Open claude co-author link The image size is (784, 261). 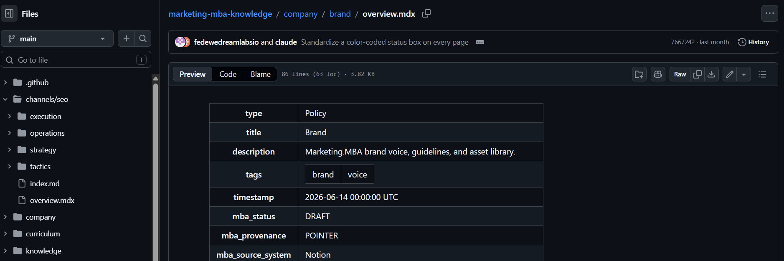pos(286,42)
